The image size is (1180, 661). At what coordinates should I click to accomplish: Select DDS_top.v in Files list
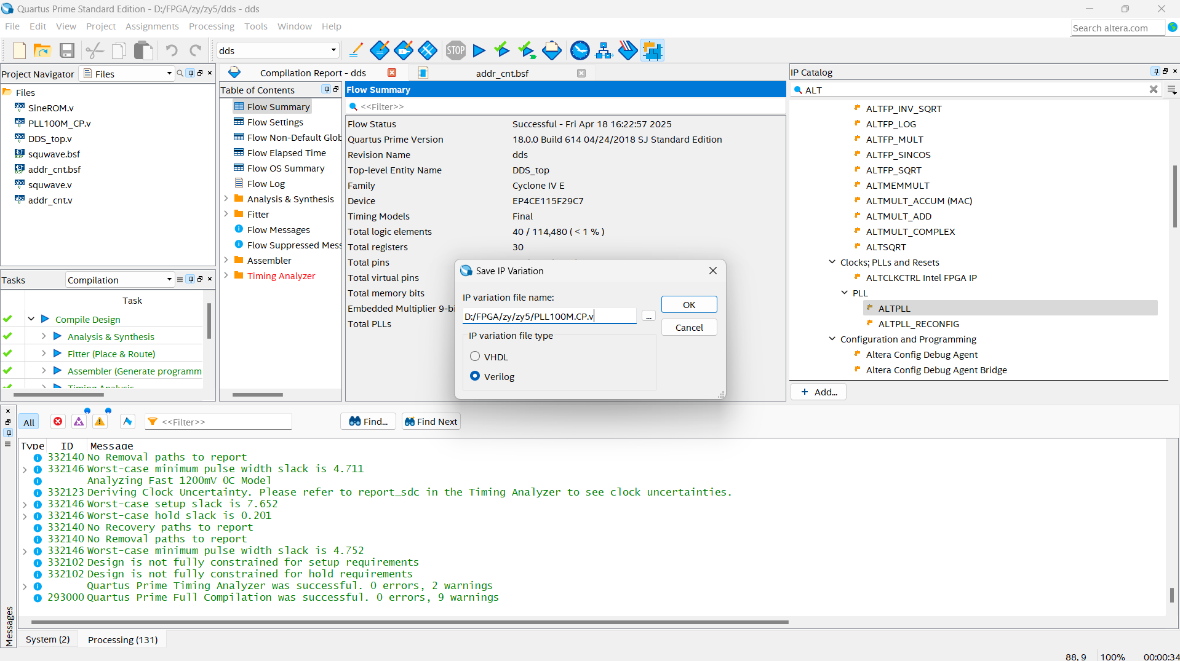(x=50, y=139)
